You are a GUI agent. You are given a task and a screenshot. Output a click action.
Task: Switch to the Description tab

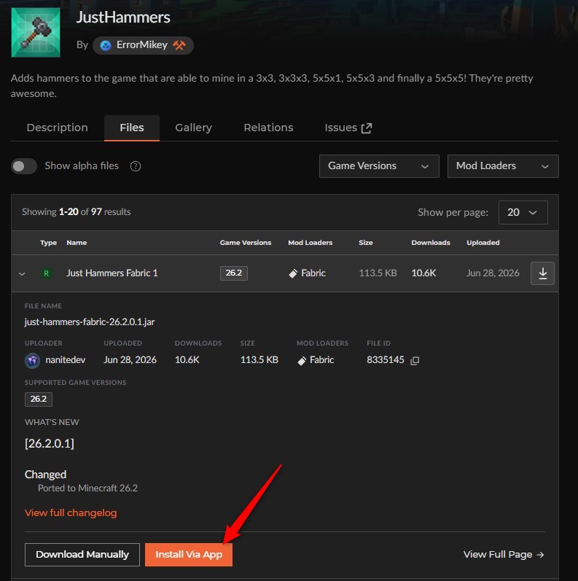[x=58, y=128]
